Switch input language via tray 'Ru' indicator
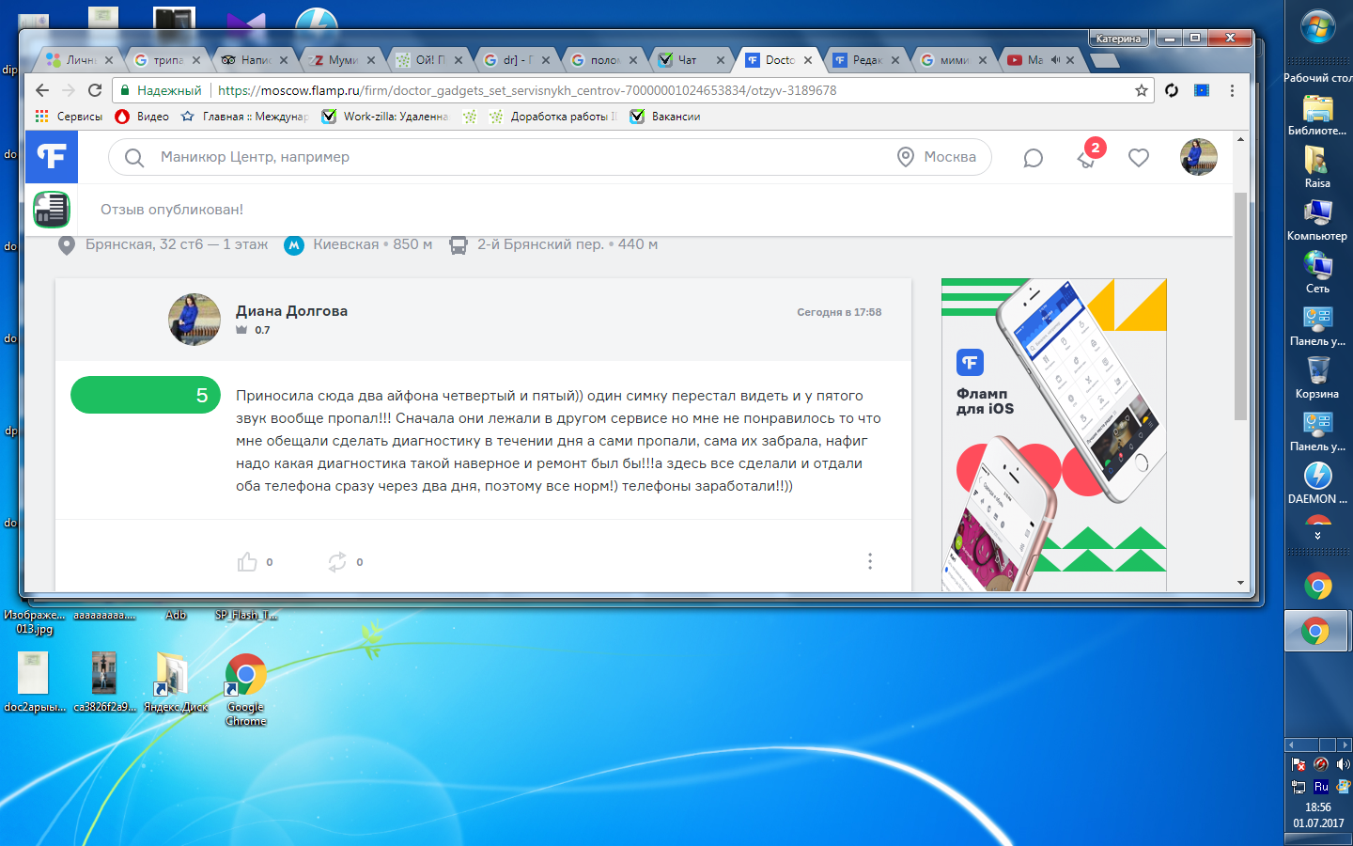The height and width of the screenshot is (846, 1353). click(1321, 787)
